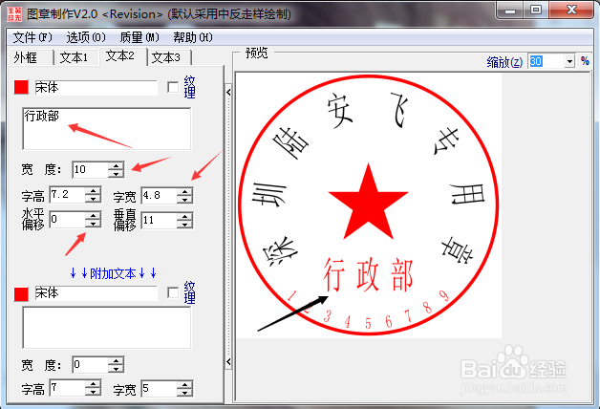
Task: Click the upper 宋体 font field
Action: 96,87
